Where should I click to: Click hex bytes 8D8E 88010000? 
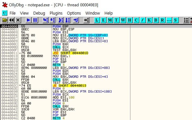34,92
